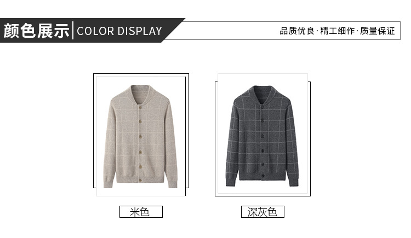Click the 质量保证 slogan text
The height and width of the screenshot is (238, 411).
coord(378,31)
